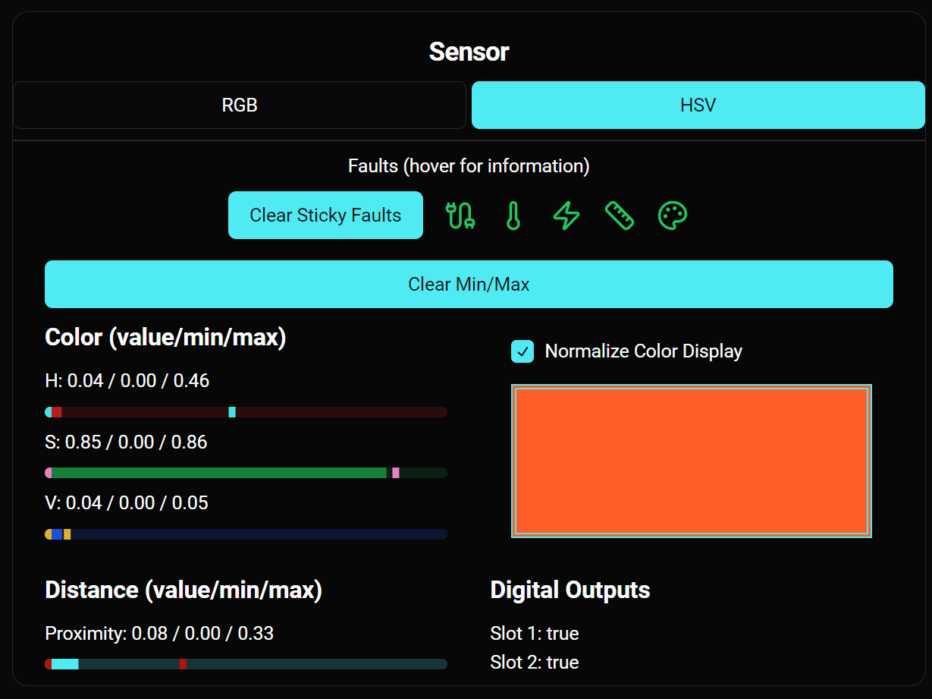
Task: Click the power fault lightning icon
Action: 566,215
